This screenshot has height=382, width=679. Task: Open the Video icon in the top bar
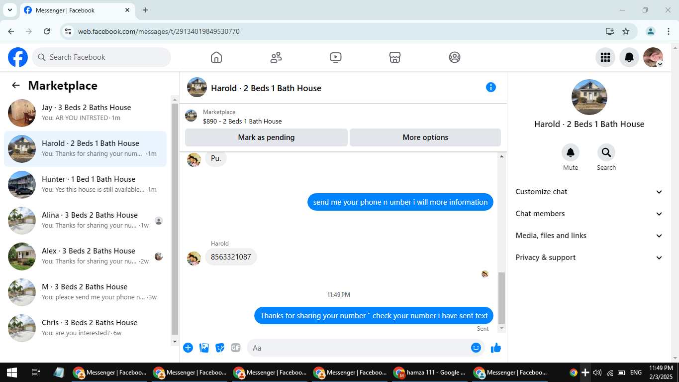pos(336,57)
